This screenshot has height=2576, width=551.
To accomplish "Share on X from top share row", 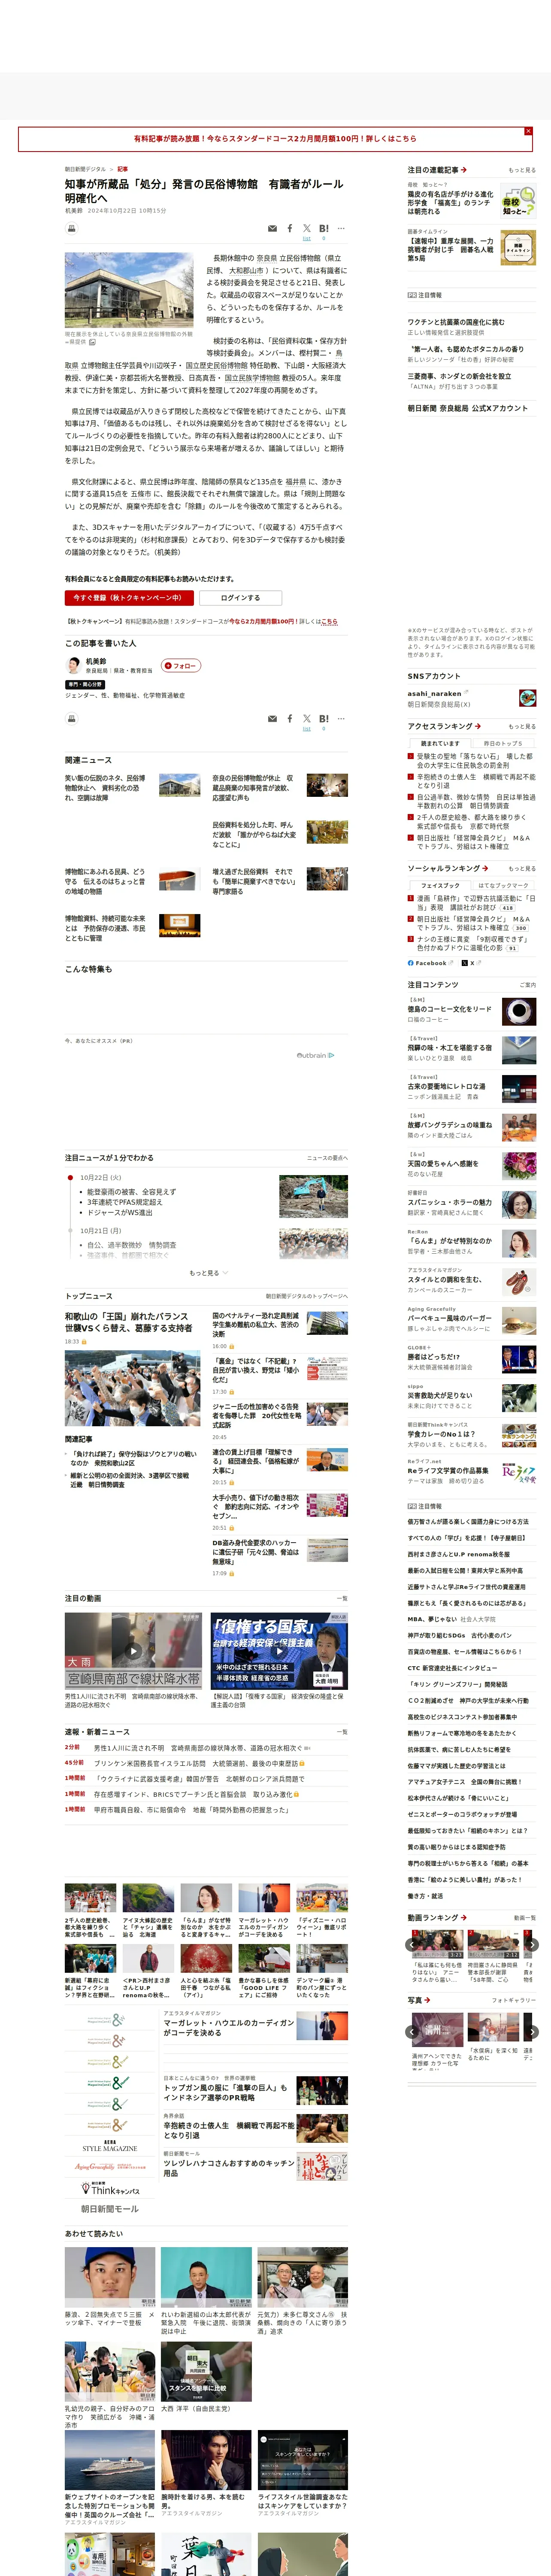I will coord(307,228).
